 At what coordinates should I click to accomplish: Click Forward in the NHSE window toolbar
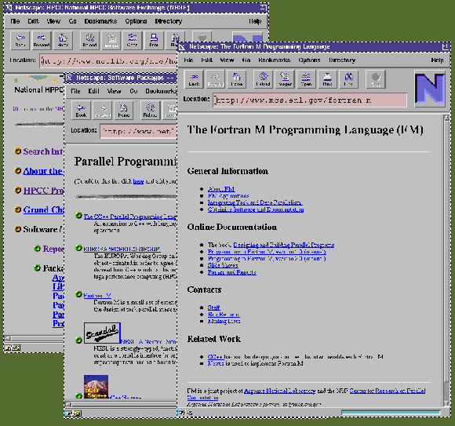[x=42, y=40]
